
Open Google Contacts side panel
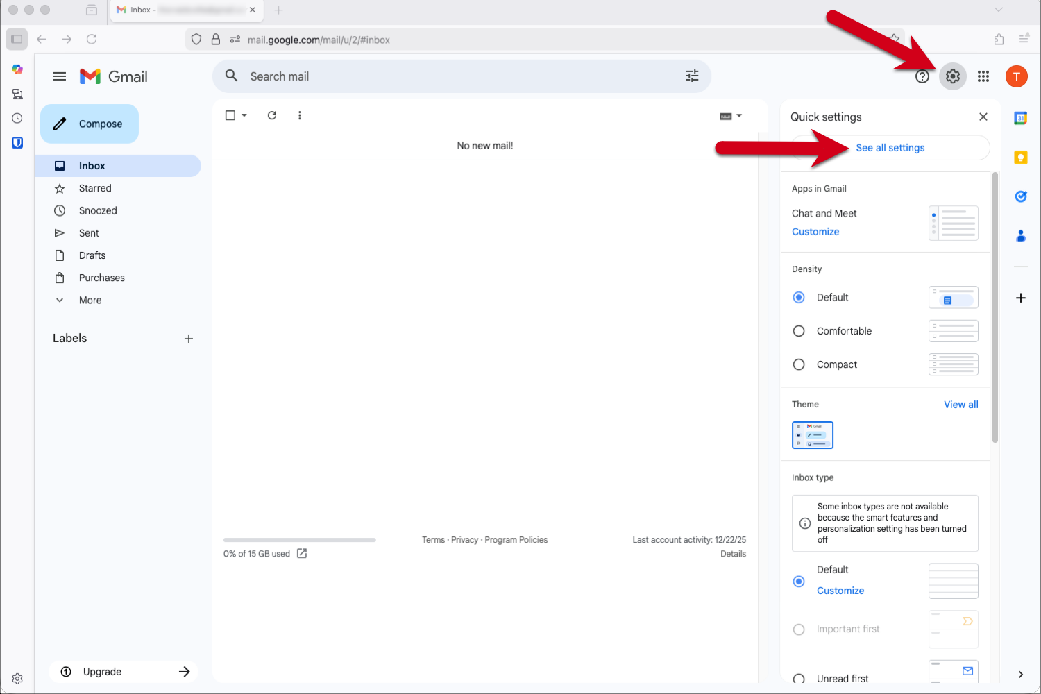click(1021, 236)
